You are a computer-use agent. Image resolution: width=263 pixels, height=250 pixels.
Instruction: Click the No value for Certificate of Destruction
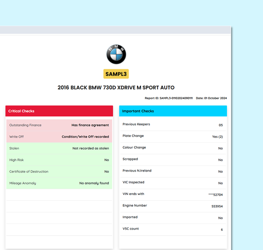(x=107, y=172)
